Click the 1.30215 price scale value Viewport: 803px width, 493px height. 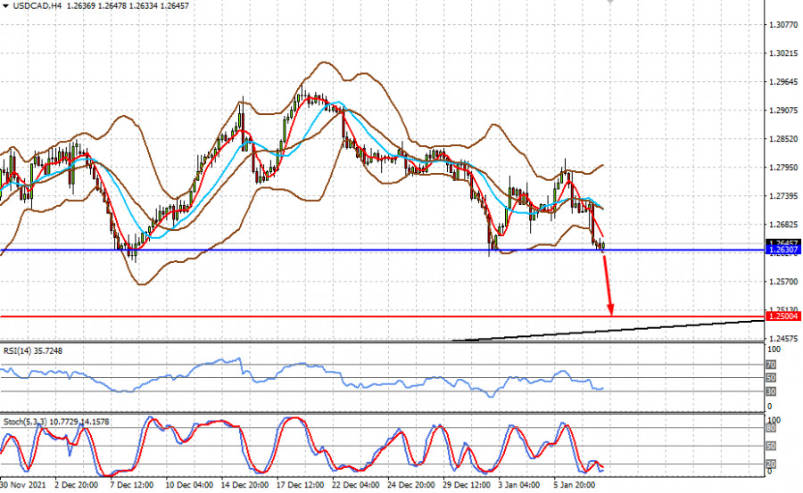[783, 53]
